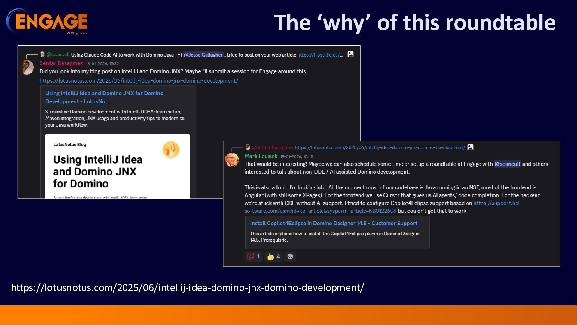Open the lotusnotus.com link in Serdar's message

(x=139, y=81)
